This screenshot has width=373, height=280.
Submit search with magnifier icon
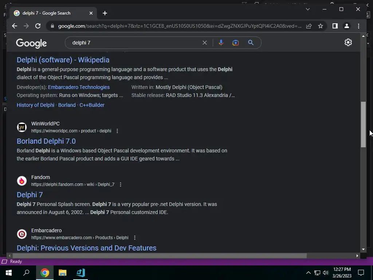tap(251, 43)
